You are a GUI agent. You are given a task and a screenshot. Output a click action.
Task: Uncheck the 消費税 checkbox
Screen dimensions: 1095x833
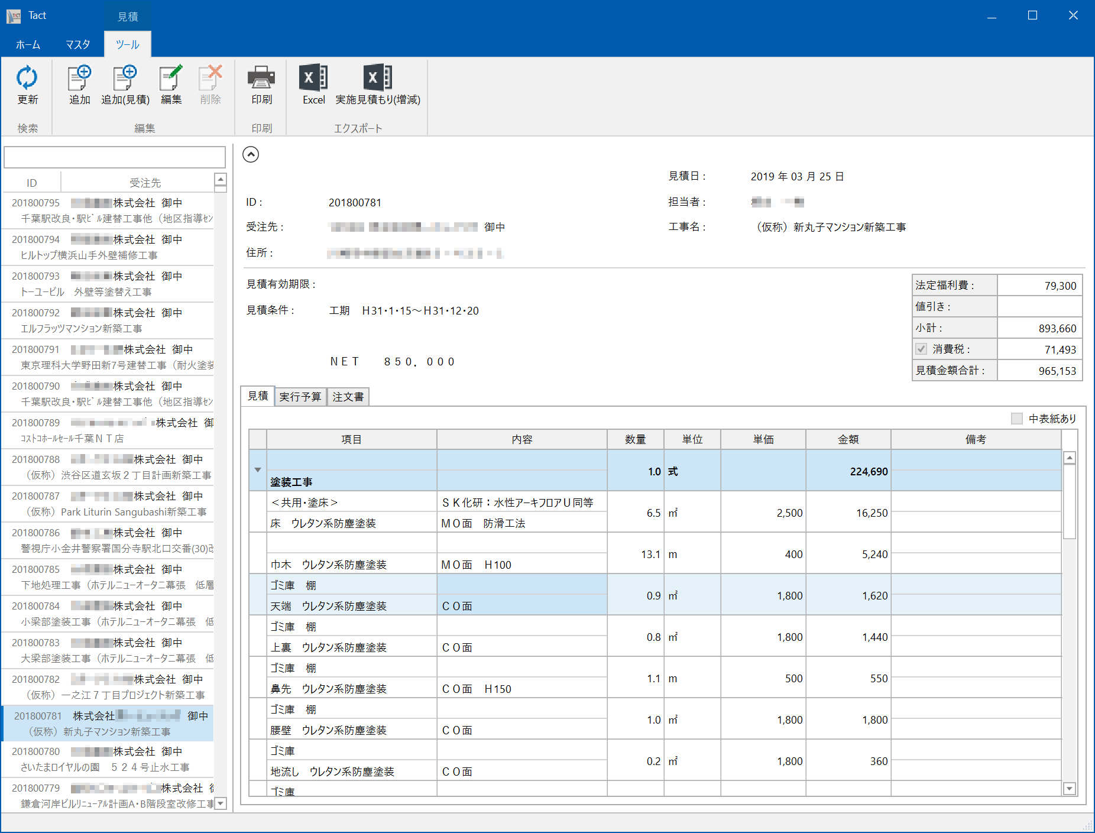pyautogui.click(x=921, y=349)
